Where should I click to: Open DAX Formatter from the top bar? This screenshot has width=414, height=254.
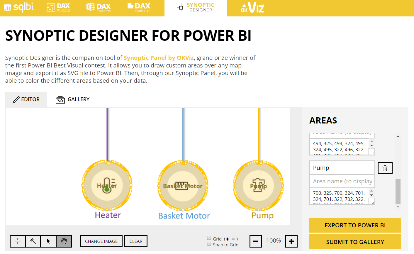coord(138,8)
